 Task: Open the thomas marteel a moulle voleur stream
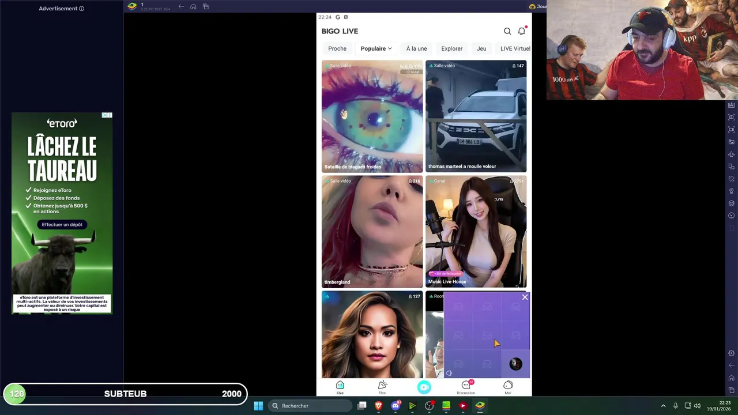coord(476,116)
